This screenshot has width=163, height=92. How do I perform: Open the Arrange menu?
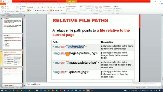coord(96,8)
